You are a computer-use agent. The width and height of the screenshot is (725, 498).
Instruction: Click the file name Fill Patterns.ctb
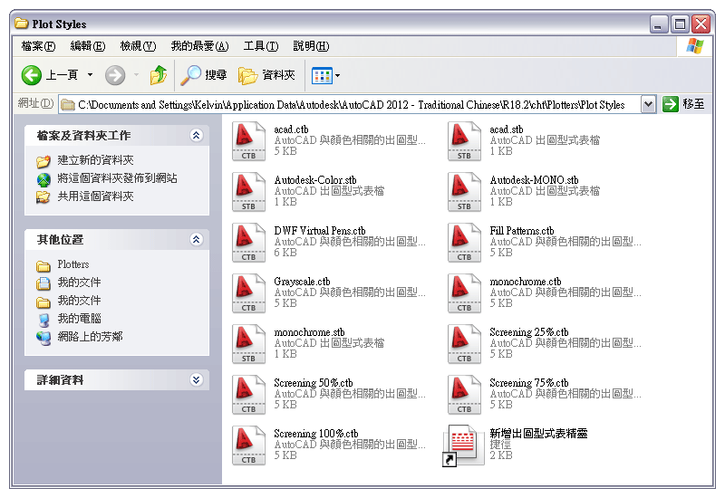[522, 231]
